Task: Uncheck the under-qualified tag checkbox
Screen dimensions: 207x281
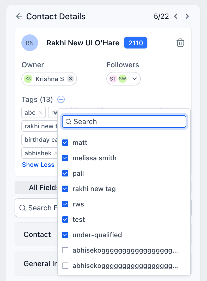Action: pos(65,235)
